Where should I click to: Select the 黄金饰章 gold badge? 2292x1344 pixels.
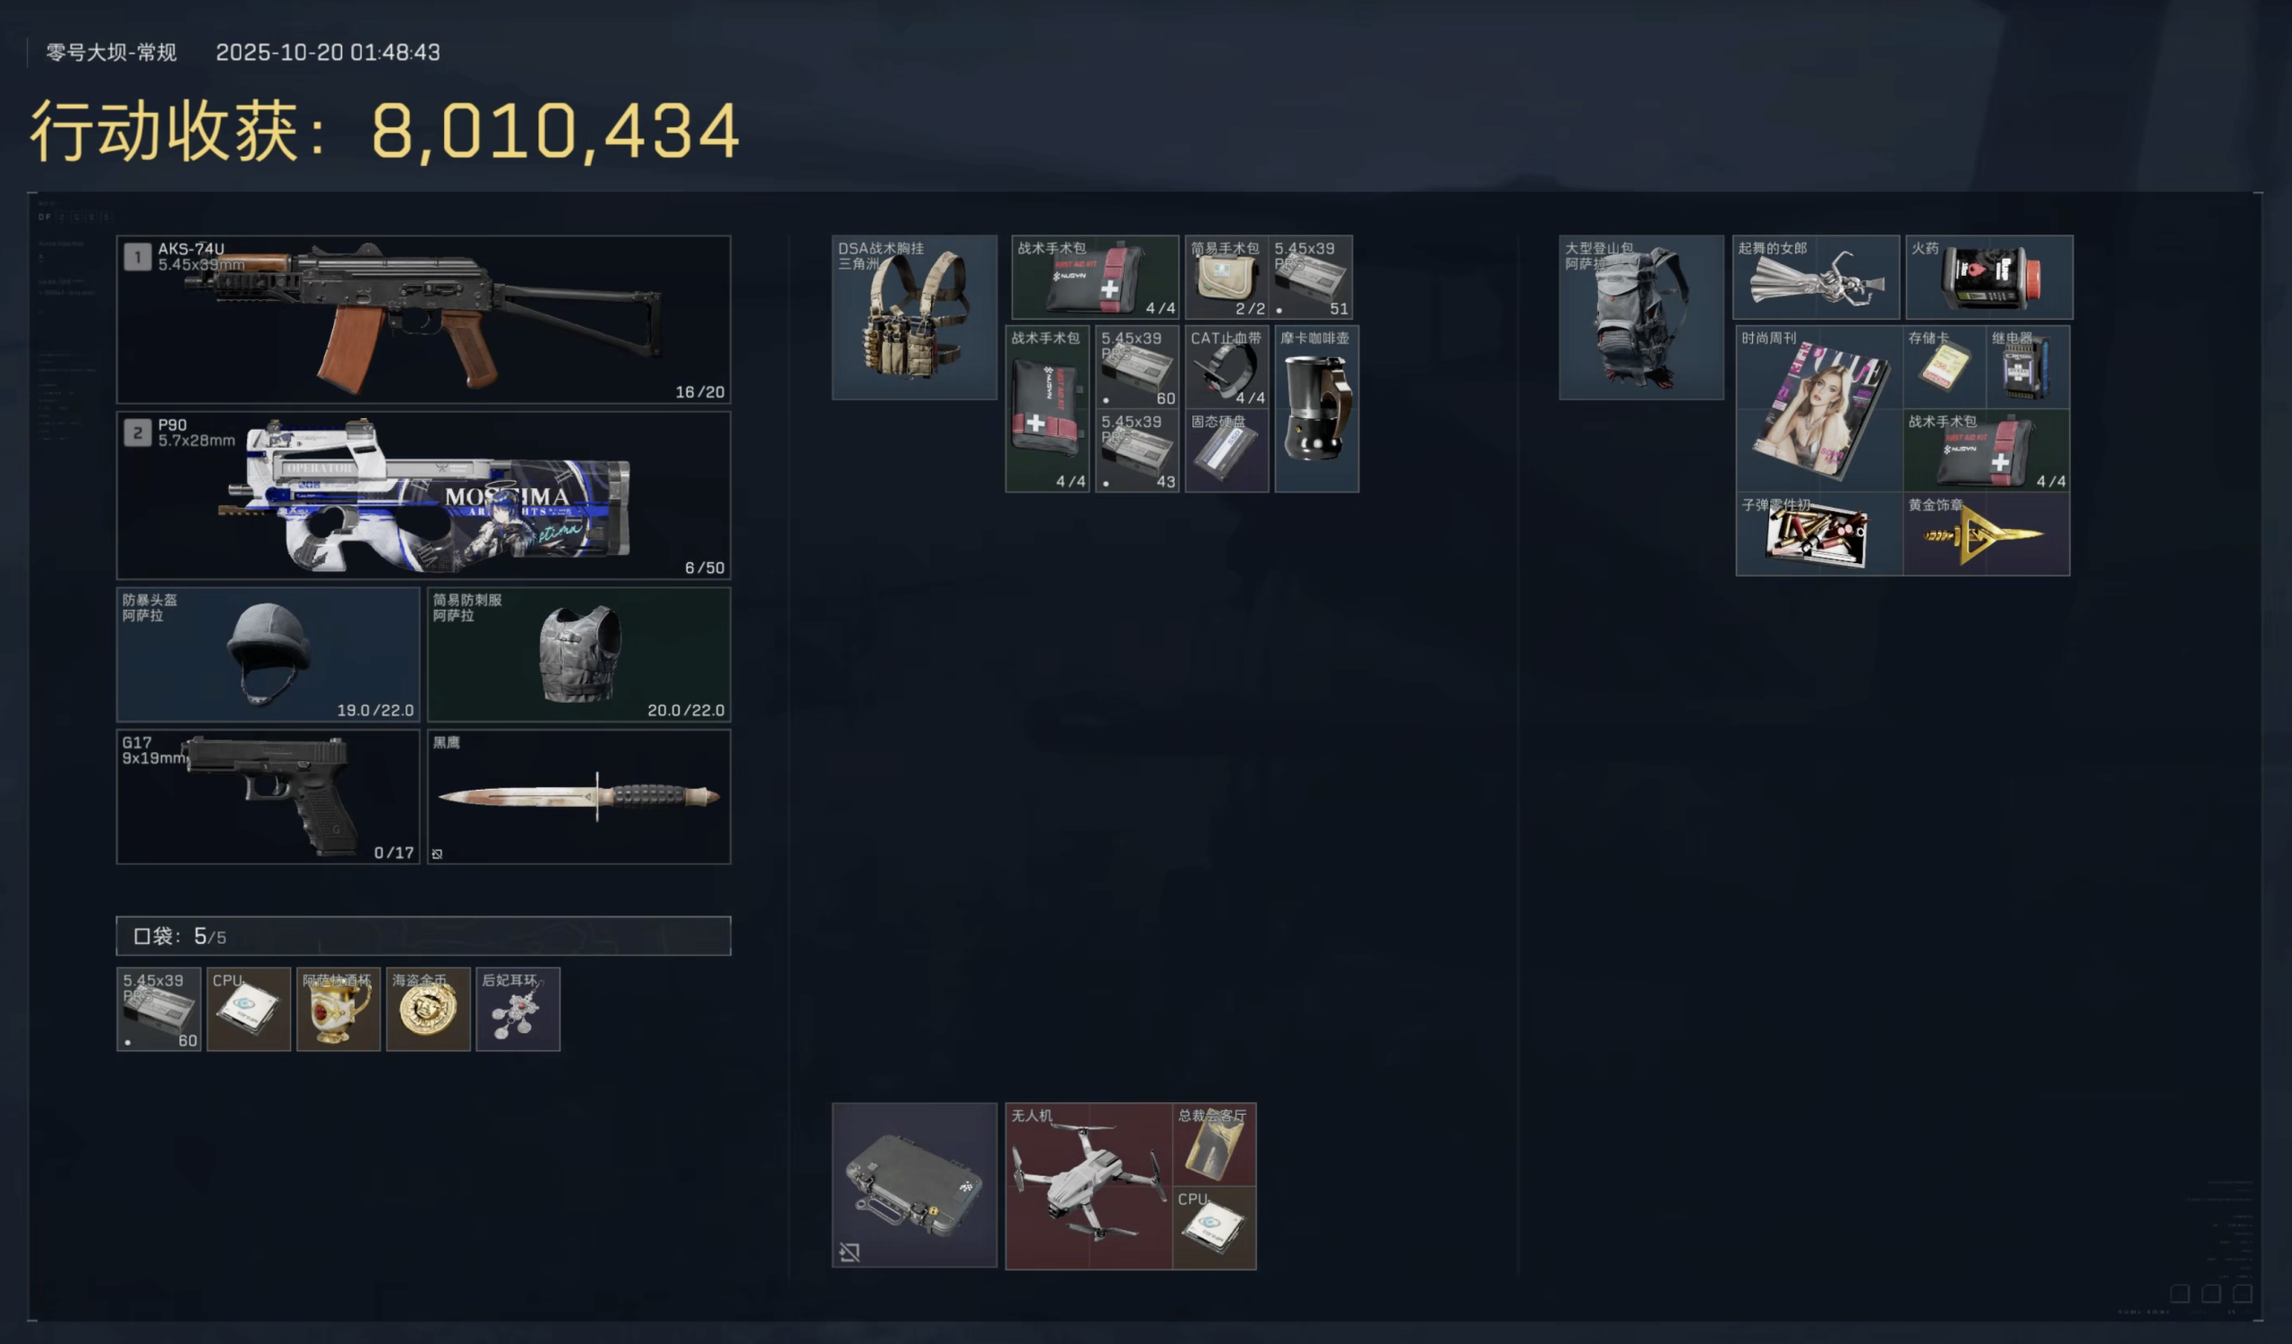(1987, 535)
